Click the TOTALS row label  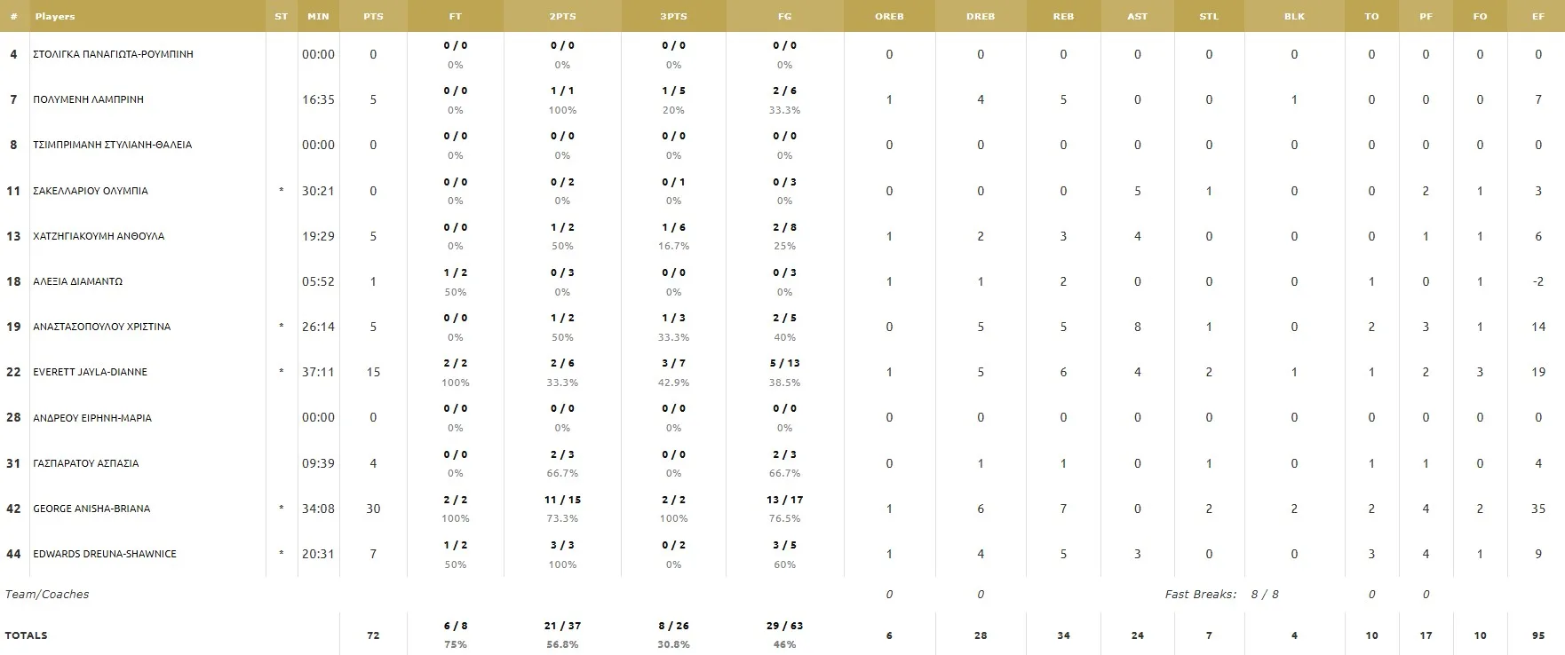pyautogui.click(x=27, y=635)
